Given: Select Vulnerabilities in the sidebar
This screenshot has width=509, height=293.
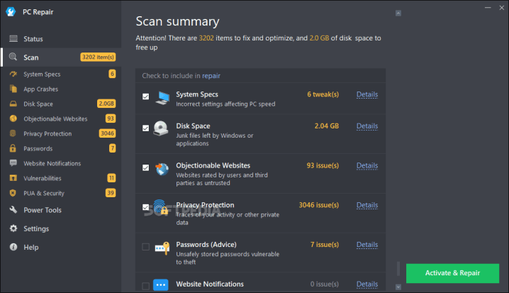Looking at the screenshot, I should pos(61,178).
